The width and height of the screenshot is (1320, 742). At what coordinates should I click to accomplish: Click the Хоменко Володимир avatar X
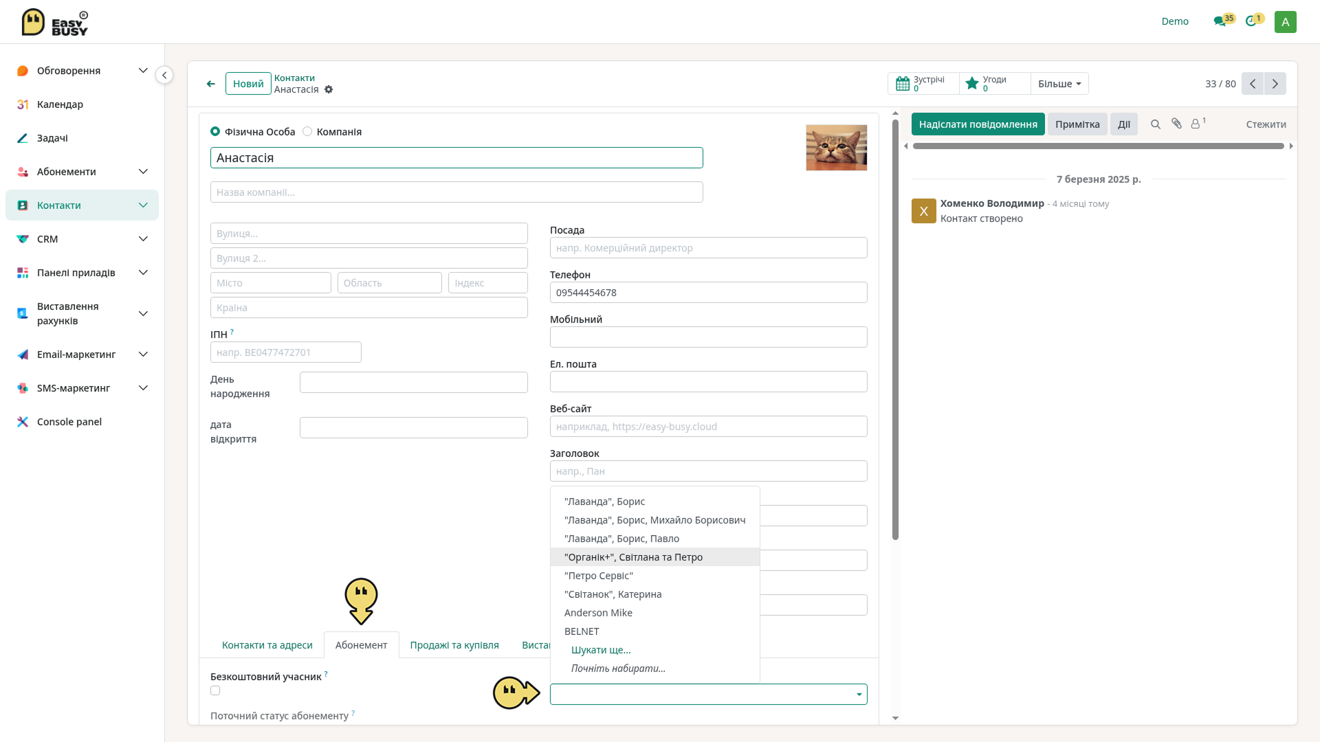tap(923, 211)
